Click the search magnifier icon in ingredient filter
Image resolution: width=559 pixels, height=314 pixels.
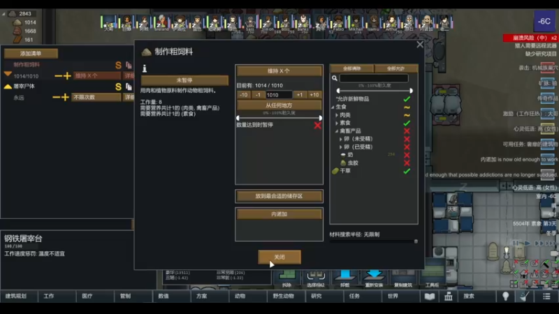[335, 78]
